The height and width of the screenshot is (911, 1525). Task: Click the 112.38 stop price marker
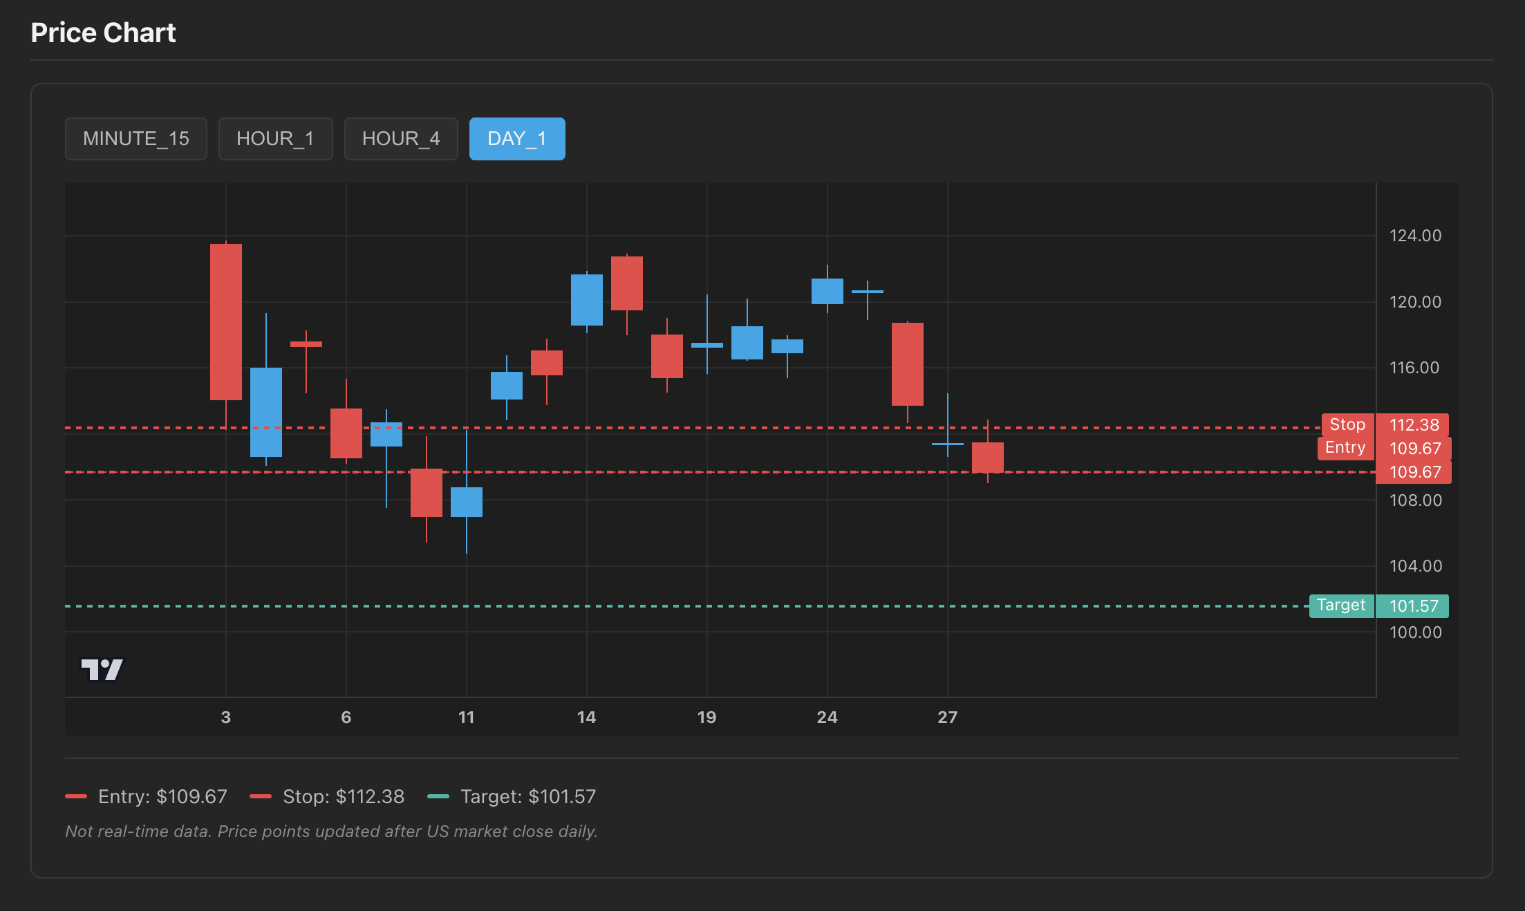click(x=1414, y=424)
